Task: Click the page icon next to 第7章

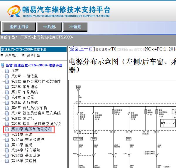Action: [x=7, y=113]
